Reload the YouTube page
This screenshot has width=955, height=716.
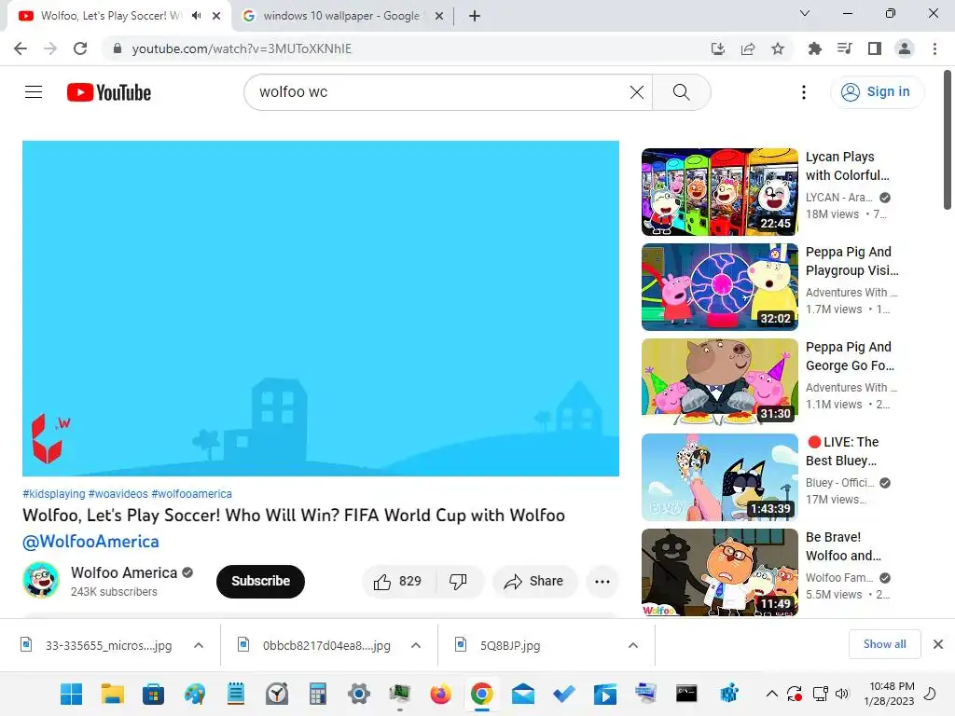pyautogui.click(x=80, y=48)
